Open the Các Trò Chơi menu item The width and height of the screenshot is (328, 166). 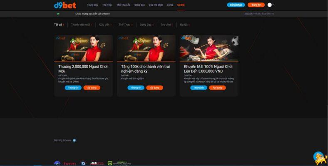click(x=156, y=5)
